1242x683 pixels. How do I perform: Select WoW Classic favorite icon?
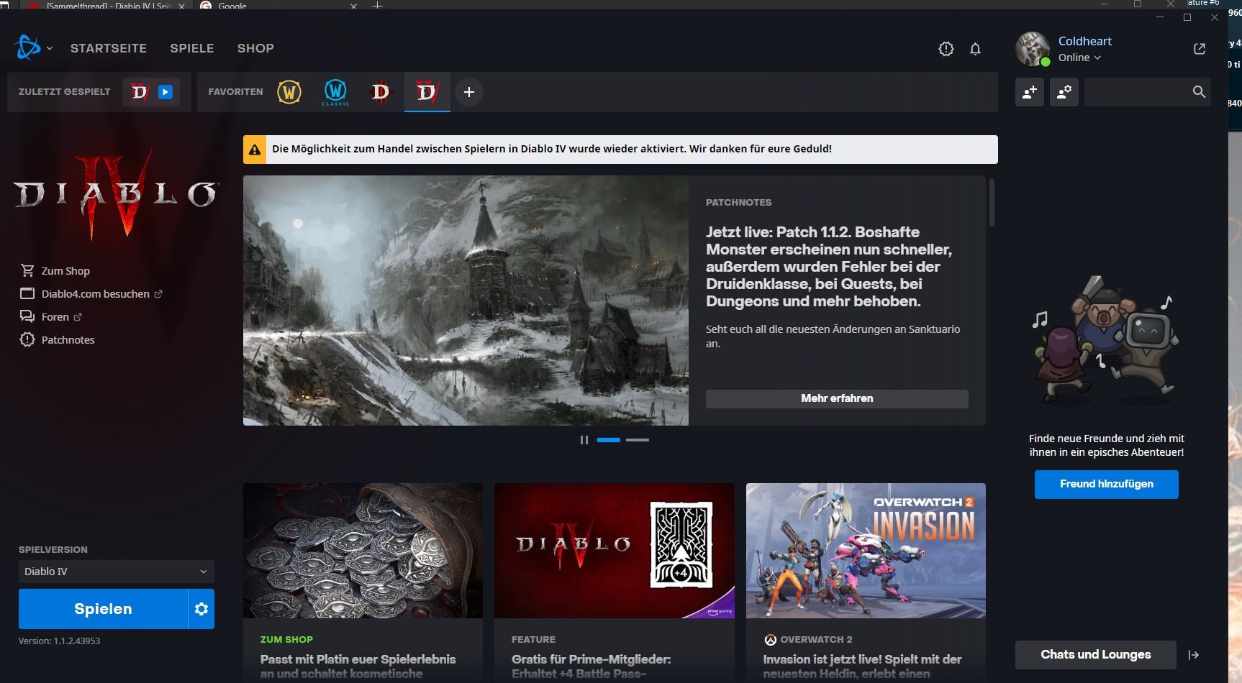335,92
